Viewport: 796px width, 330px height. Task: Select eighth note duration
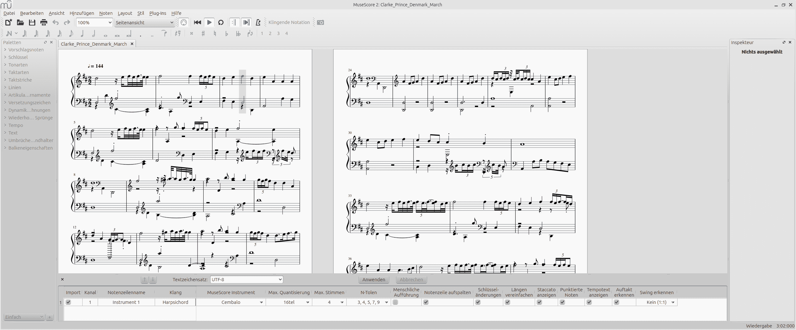[71, 33]
